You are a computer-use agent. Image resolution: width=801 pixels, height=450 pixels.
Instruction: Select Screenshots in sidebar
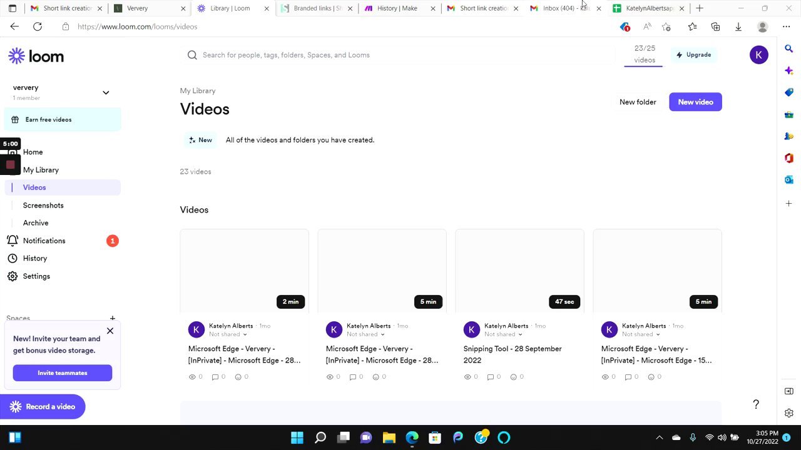pos(43,205)
